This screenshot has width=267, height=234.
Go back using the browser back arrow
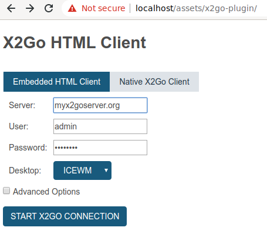click(x=11, y=8)
